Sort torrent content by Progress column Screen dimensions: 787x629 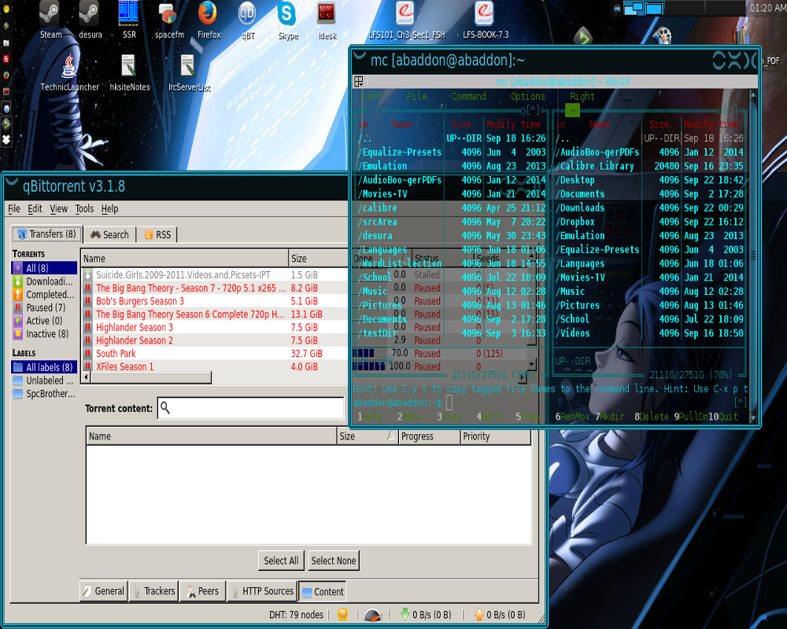point(429,436)
